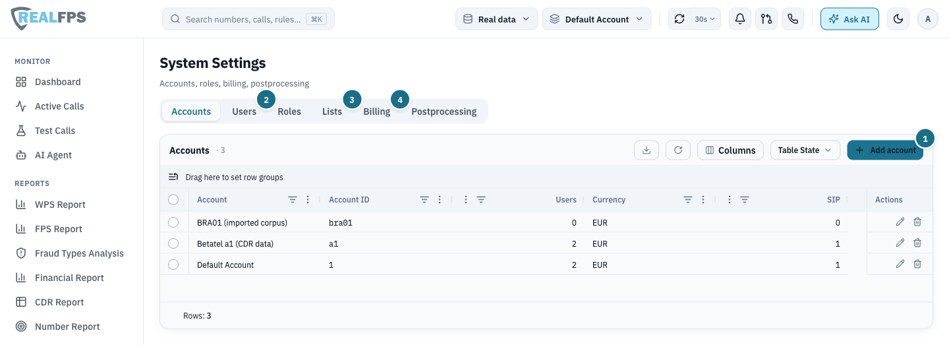Click the Account ID cell 'bra01'

click(x=341, y=223)
